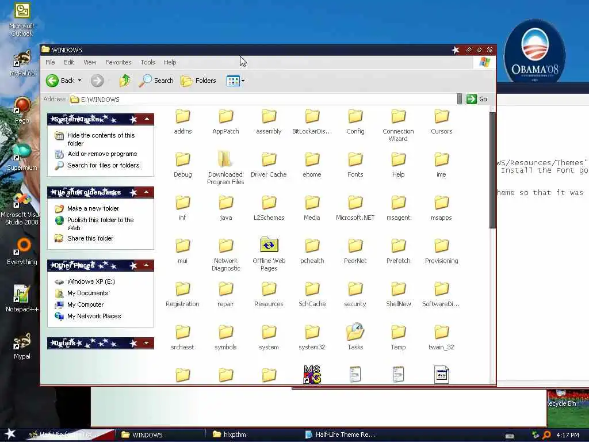This screenshot has height=442, width=589.
Task: Switch to Half-Life Theme Re... taskbar item
Action: pos(340,435)
